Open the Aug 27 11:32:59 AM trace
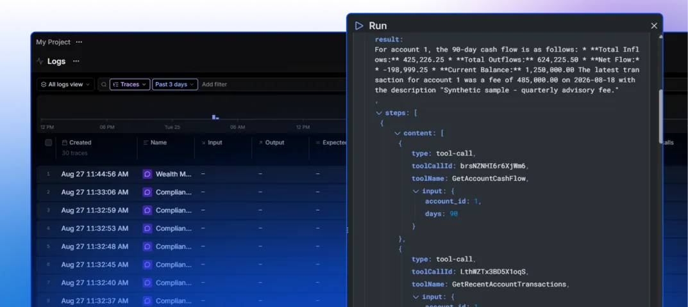Viewport: 688px width, 307px height. (x=95, y=210)
